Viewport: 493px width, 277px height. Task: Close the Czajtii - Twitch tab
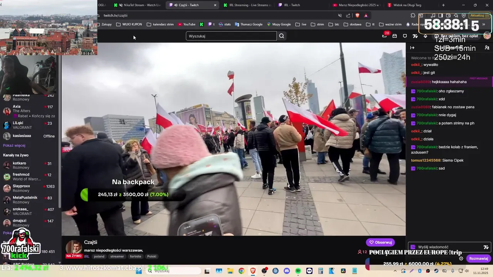coord(215,5)
